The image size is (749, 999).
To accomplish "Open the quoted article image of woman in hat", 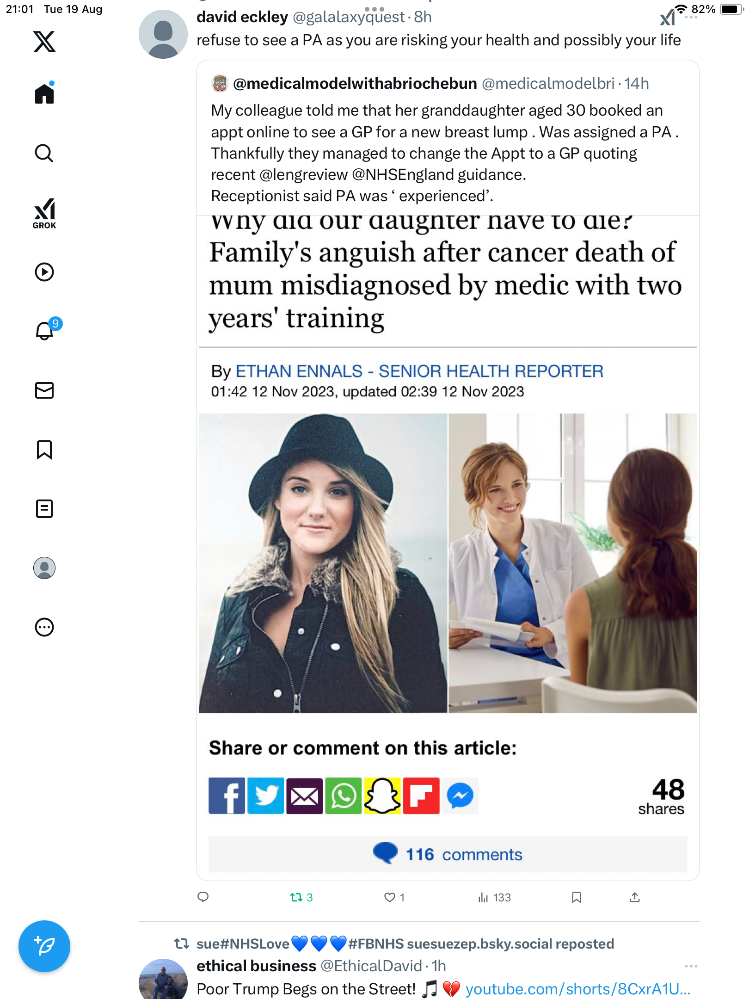I will pyautogui.click(x=323, y=563).
